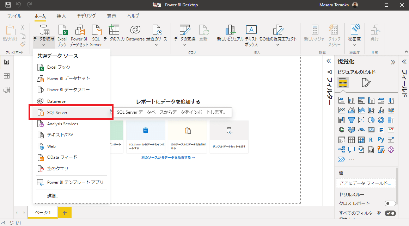Screen dimensions: 409x226
Task: Collapse the ribbon with the up chevron
Action: 406,52
